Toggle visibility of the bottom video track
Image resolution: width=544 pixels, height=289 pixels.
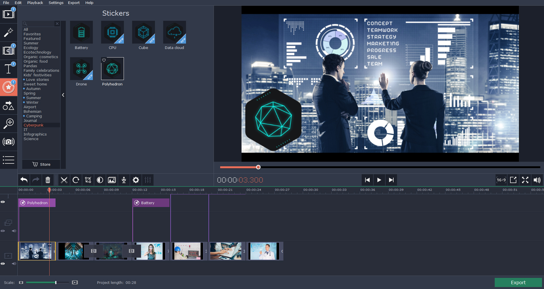coord(3,263)
